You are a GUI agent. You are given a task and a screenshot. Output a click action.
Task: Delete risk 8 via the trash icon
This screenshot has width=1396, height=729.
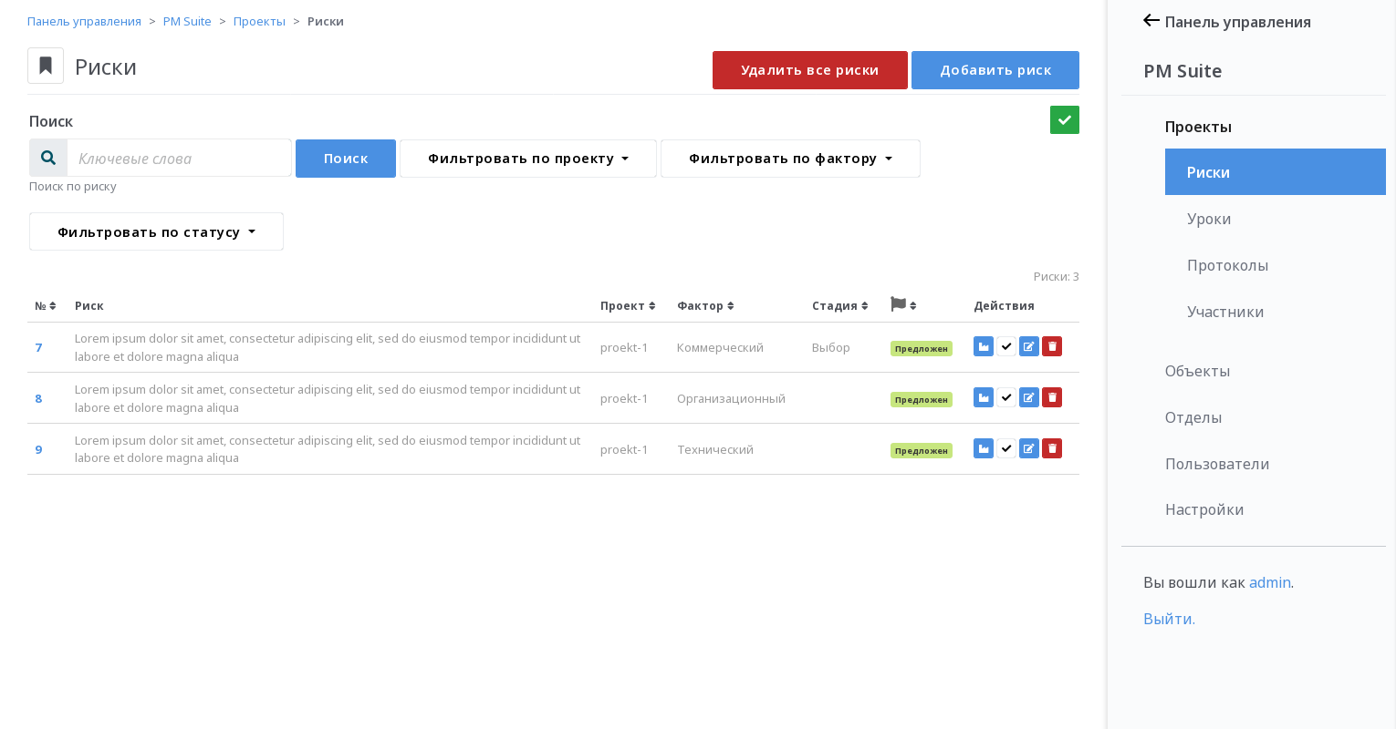[1052, 397]
